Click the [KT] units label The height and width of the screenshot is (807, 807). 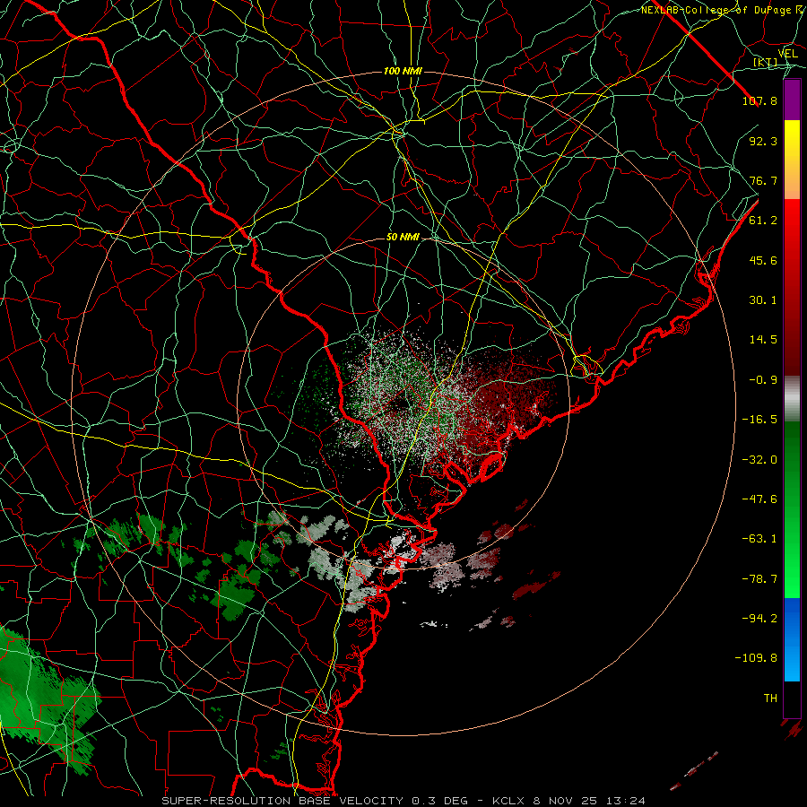766,62
